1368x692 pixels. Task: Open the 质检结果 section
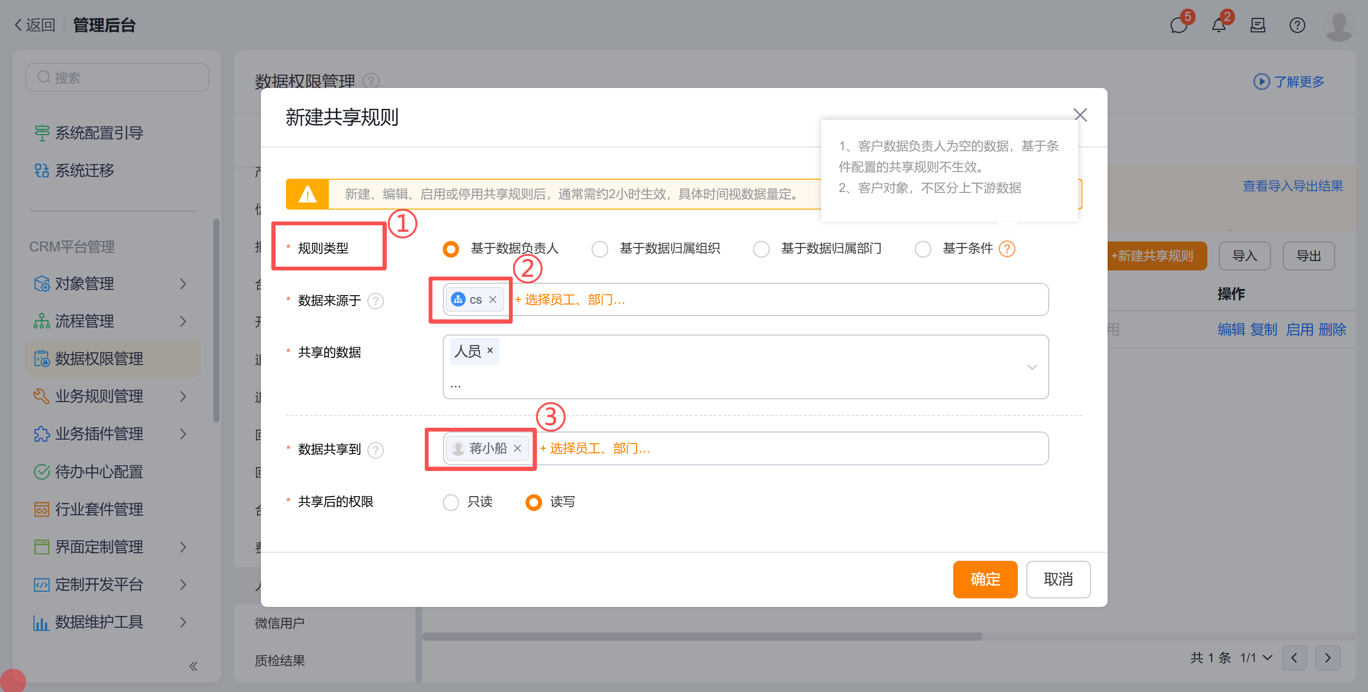coord(279,660)
